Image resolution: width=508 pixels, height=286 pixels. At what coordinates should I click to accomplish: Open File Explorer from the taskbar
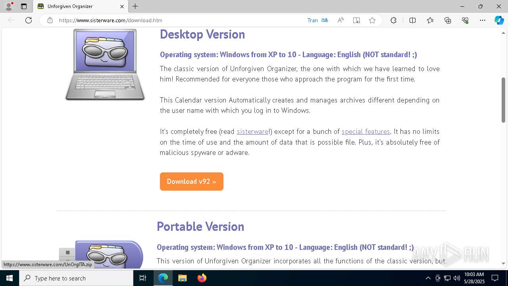tap(182, 278)
